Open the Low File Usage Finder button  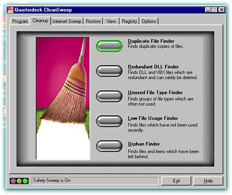tap(109, 121)
